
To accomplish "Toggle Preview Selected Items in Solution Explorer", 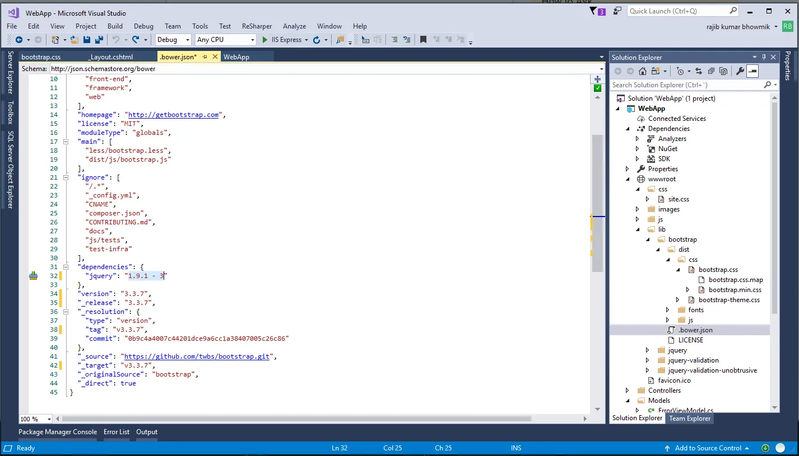I will (752, 71).
